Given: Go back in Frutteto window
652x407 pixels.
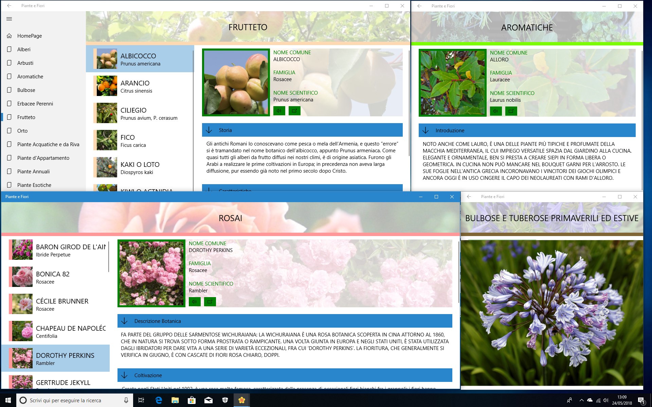Looking at the screenshot, I should (x=9, y=6).
